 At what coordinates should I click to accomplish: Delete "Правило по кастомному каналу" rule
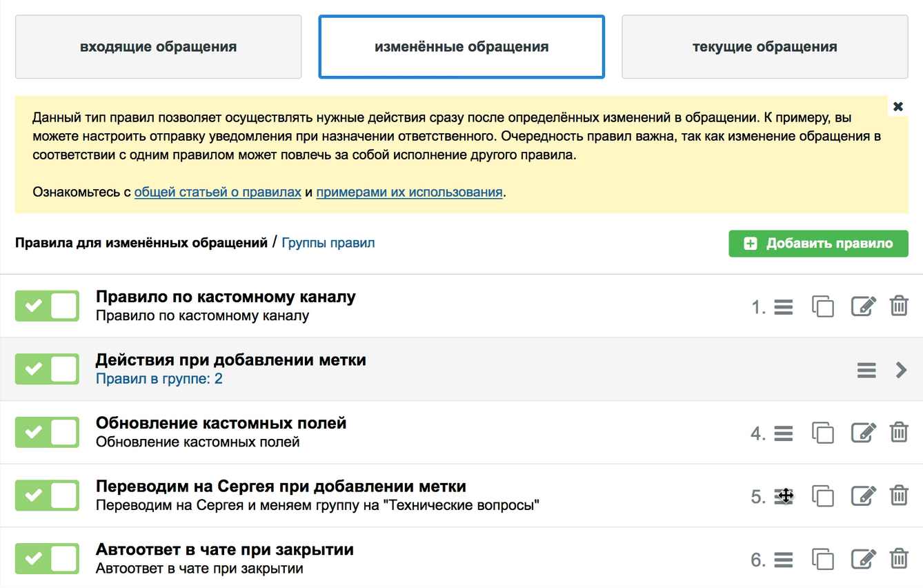click(899, 306)
